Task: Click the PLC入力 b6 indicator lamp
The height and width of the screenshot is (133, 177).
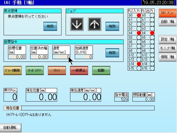Action: tap(139, 42)
